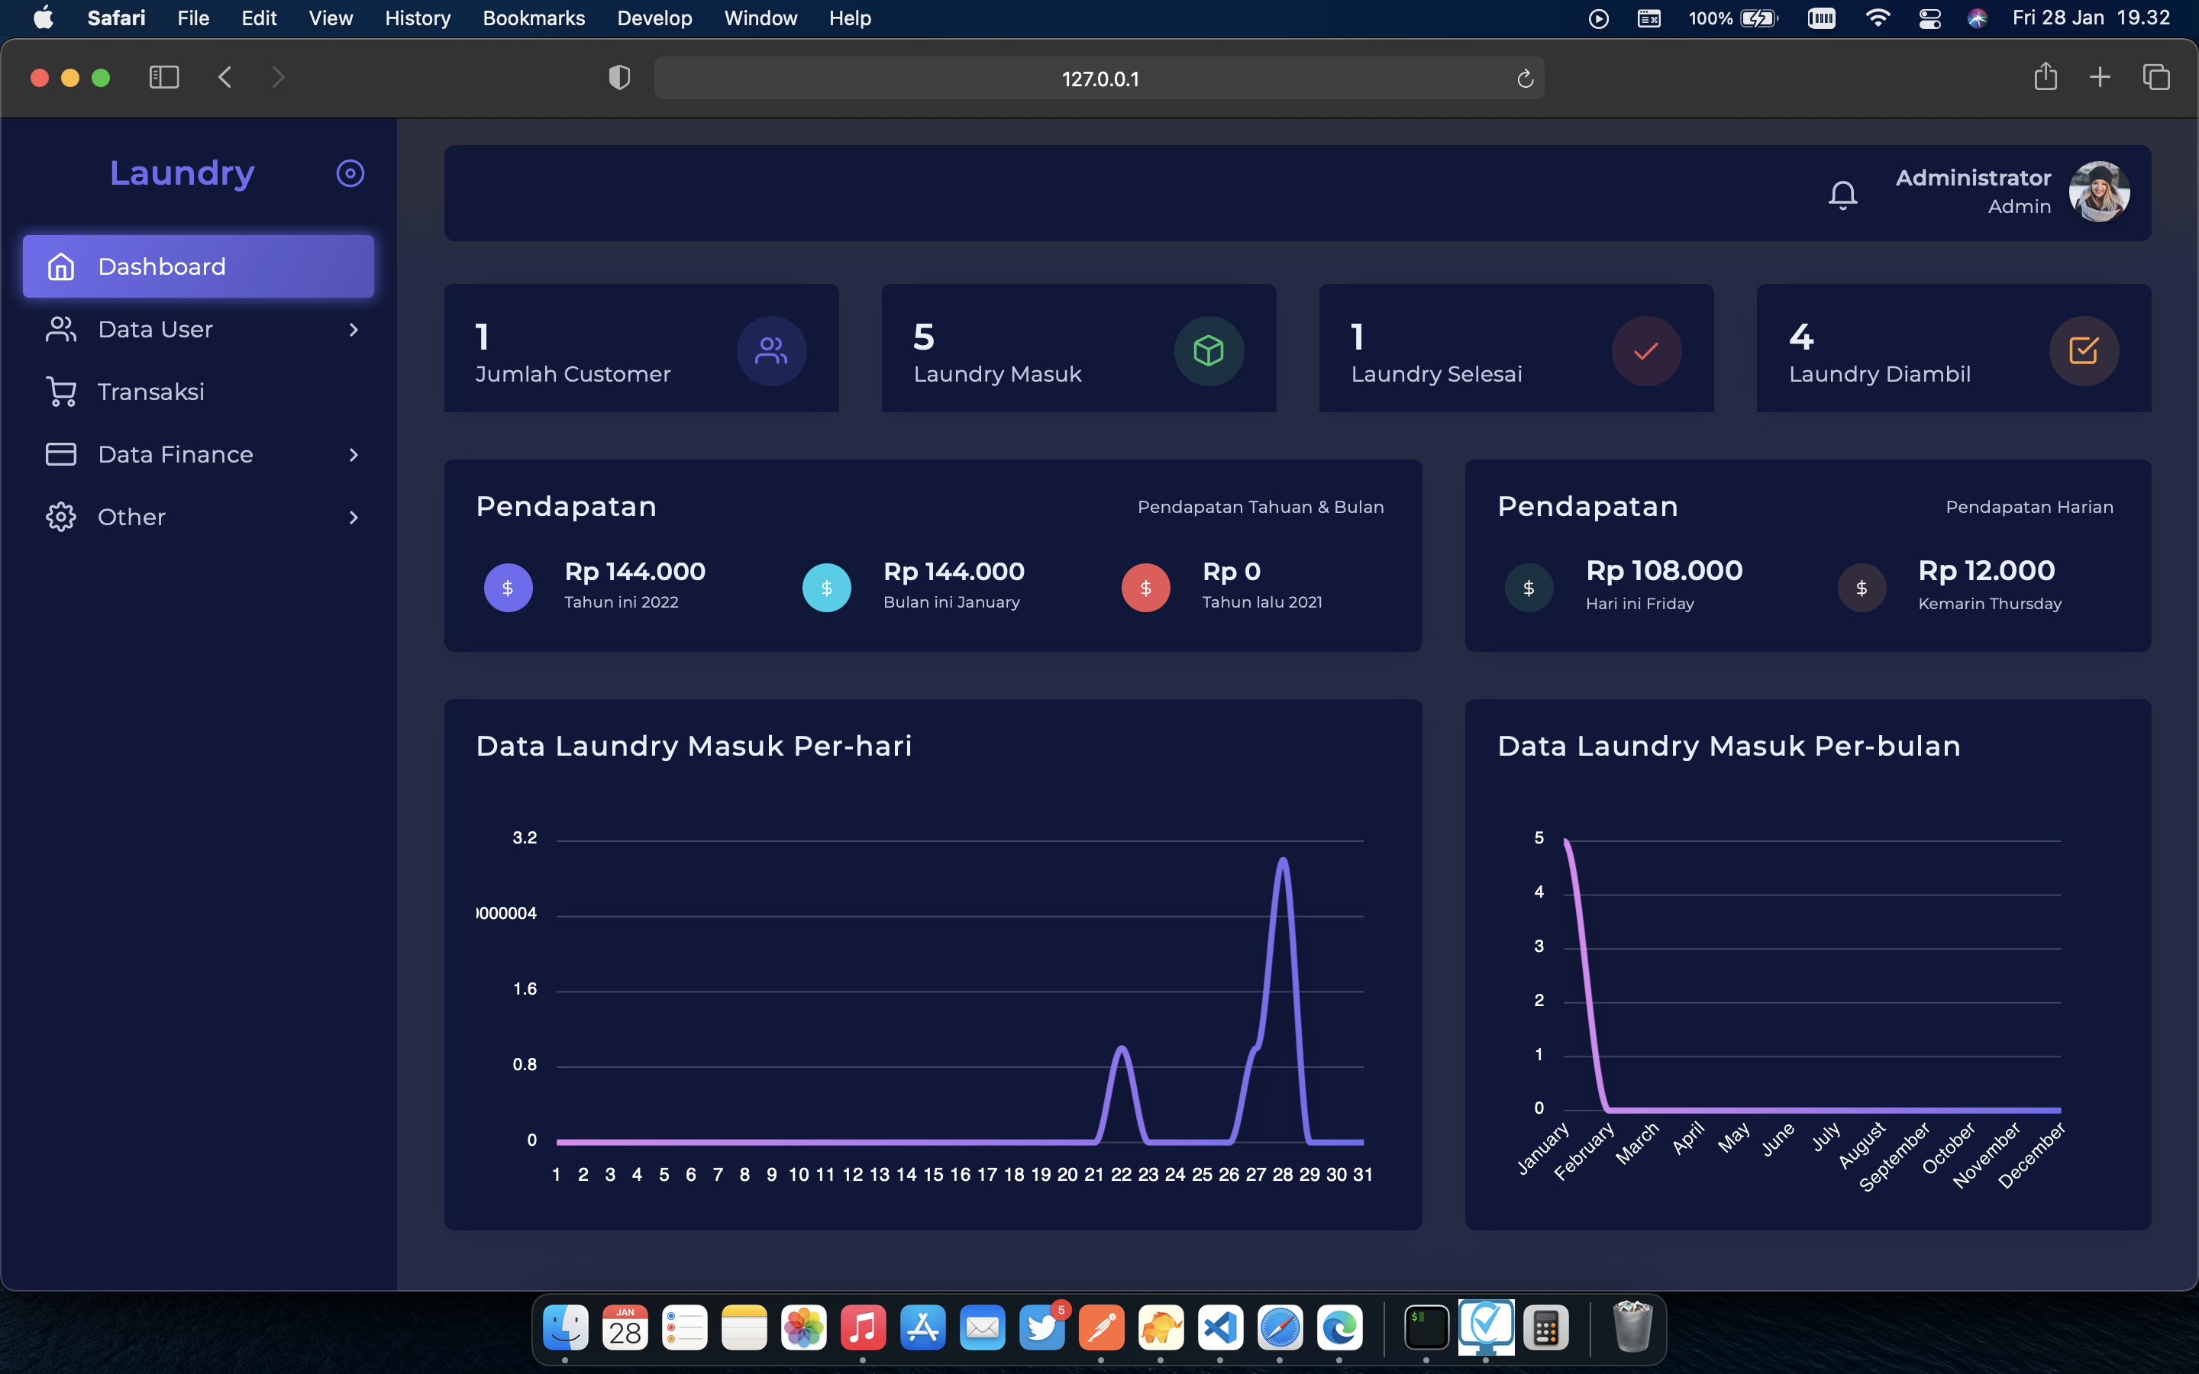Image resolution: width=2199 pixels, height=1374 pixels.
Task: Toggle Safari sidebar button
Action: click(163, 77)
